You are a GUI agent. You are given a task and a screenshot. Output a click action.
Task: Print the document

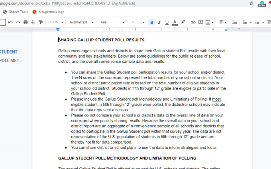point(26,22)
